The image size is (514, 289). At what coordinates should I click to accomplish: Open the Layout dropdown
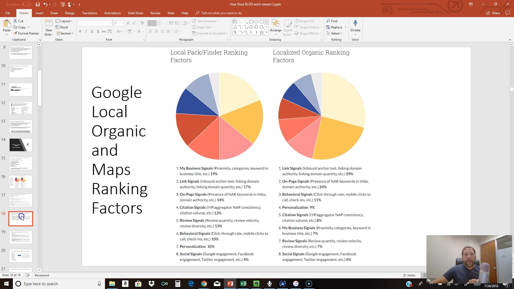coord(64,21)
